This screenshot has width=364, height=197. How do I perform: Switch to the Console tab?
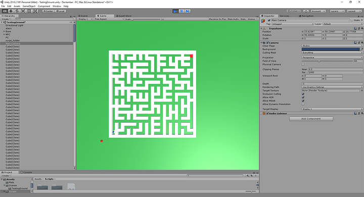tap(26, 172)
